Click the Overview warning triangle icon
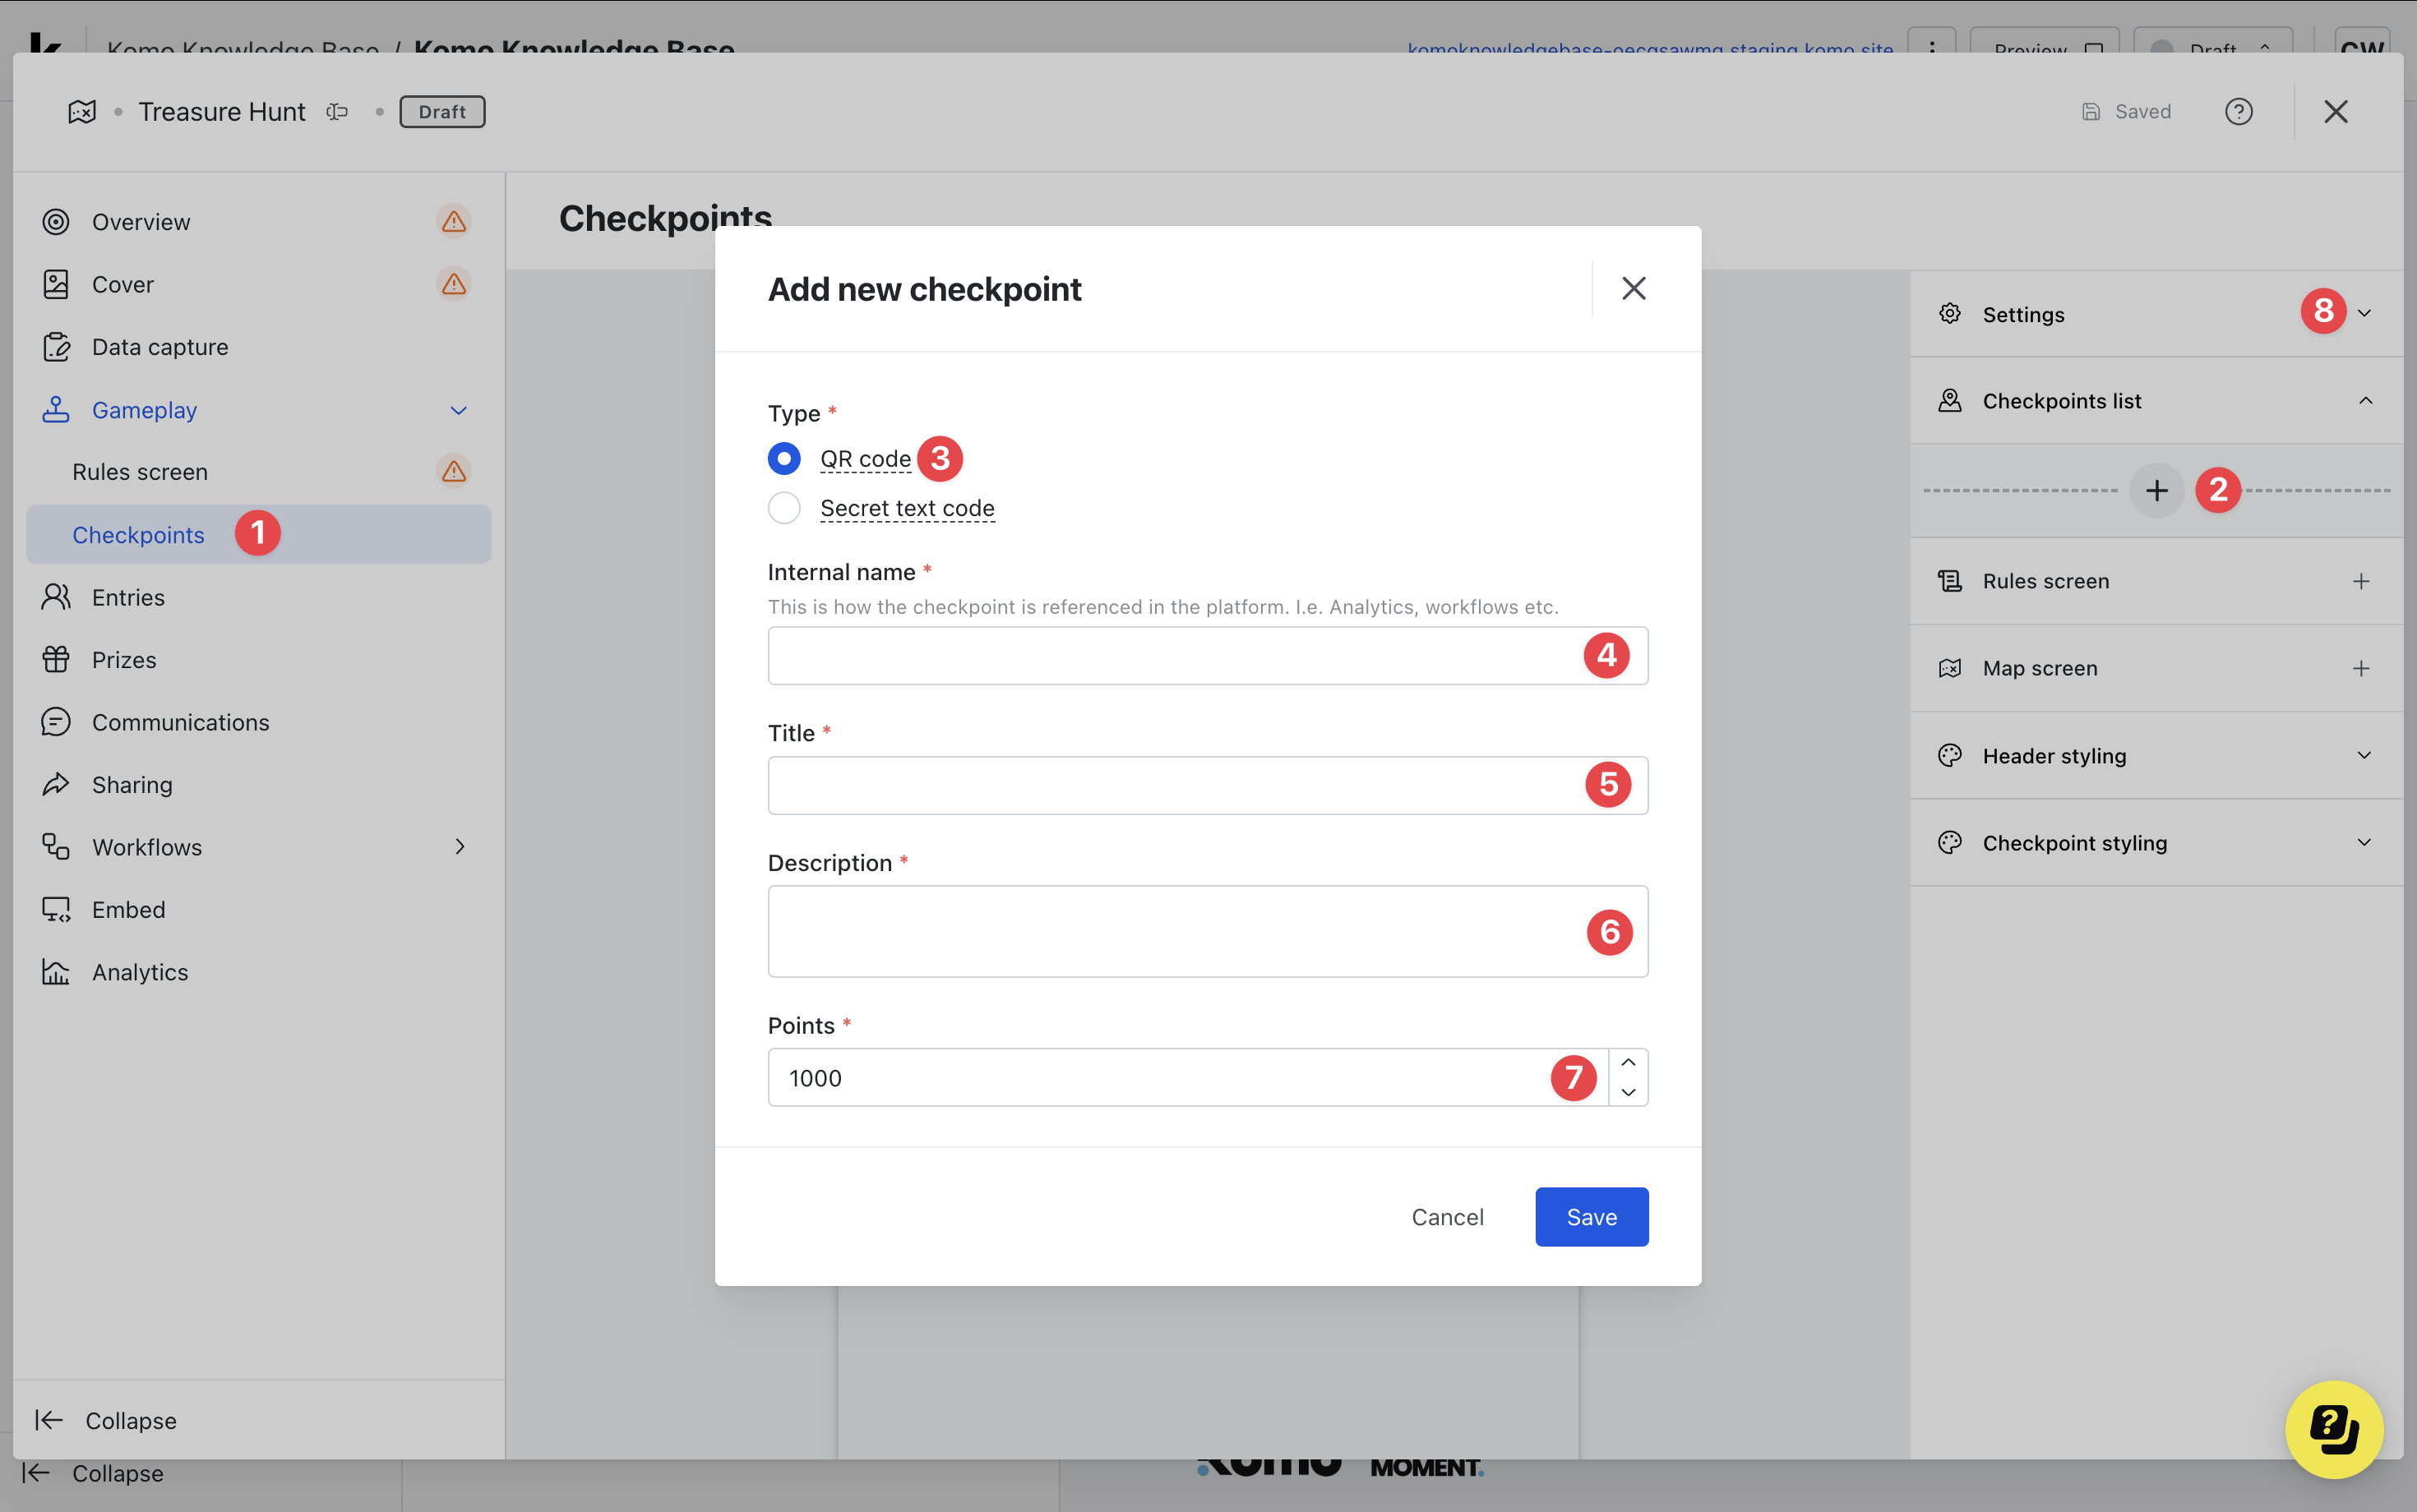The height and width of the screenshot is (1512, 2417). coord(454,221)
